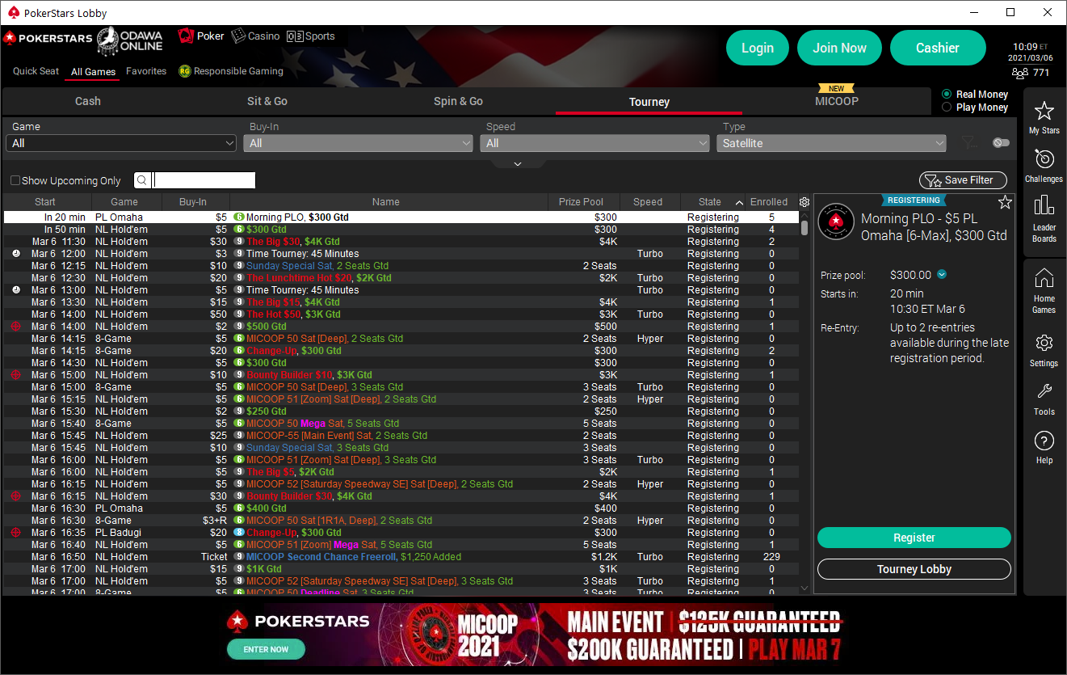The image size is (1067, 675).
Task: Open My Stars star icon
Action: pyautogui.click(x=1044, y=112)
